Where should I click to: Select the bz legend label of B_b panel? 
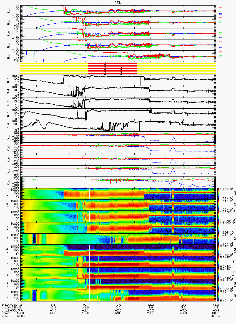tap(220, 7)
